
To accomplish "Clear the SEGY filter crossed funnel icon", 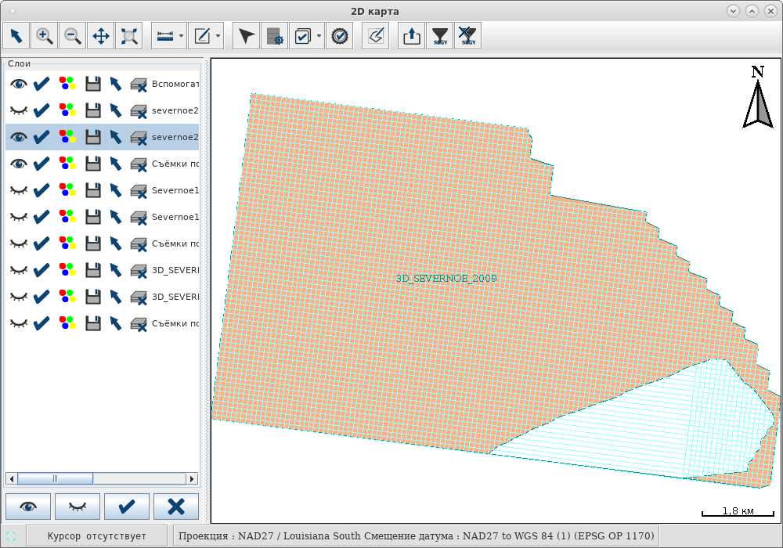I will tap(468, 36).
